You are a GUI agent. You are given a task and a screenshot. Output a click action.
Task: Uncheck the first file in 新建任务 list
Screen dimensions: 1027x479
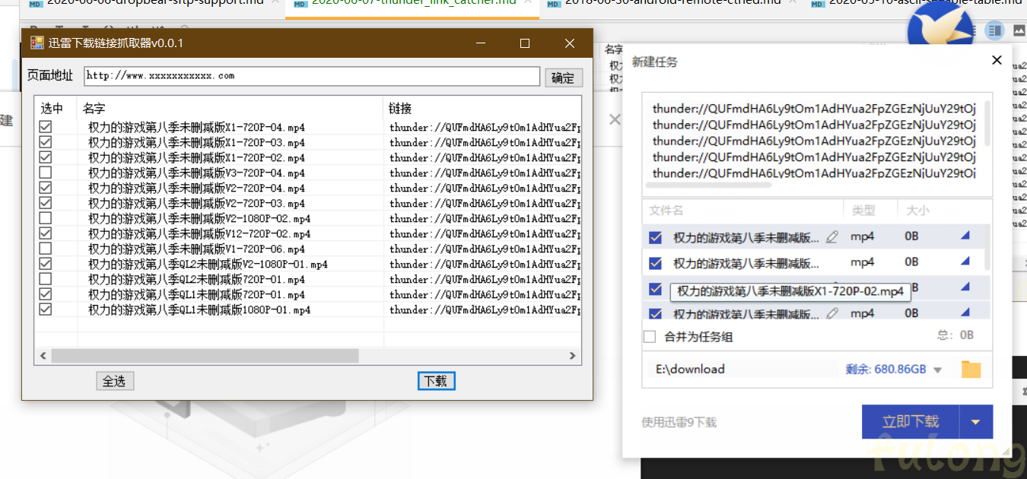[x=656, y=237]
